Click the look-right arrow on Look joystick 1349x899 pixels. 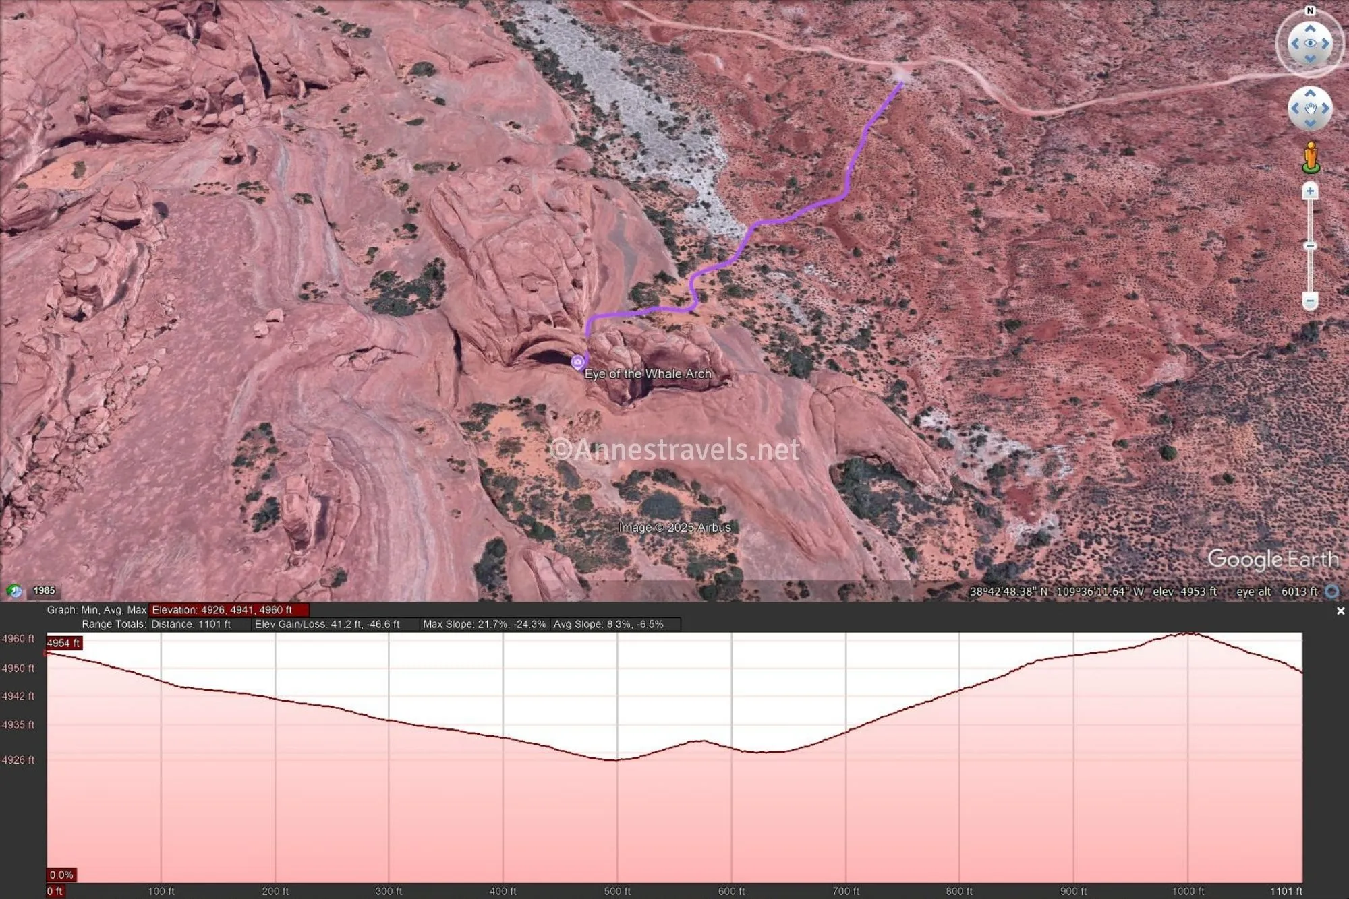[x=1325, y=44]
